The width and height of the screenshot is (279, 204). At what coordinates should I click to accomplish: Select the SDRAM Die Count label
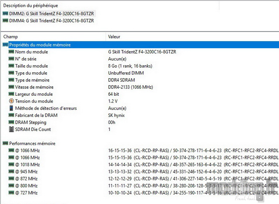pos(33,129)
